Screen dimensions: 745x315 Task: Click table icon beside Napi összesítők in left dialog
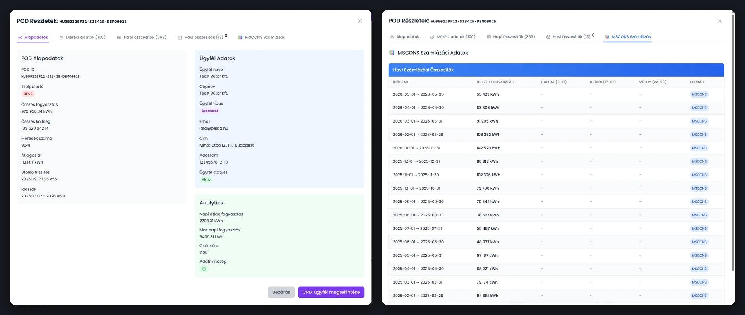tap(119, 38)
